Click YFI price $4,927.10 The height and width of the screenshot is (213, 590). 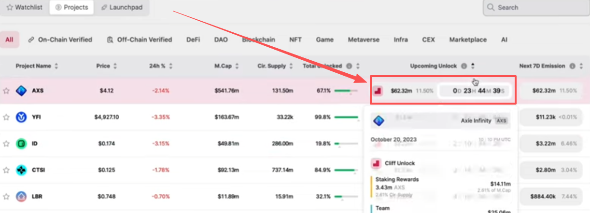point(107,117)
